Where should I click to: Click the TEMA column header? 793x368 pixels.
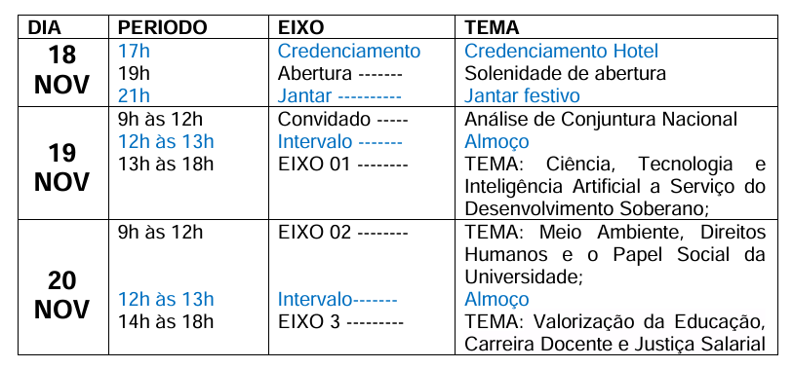[492, 28]
